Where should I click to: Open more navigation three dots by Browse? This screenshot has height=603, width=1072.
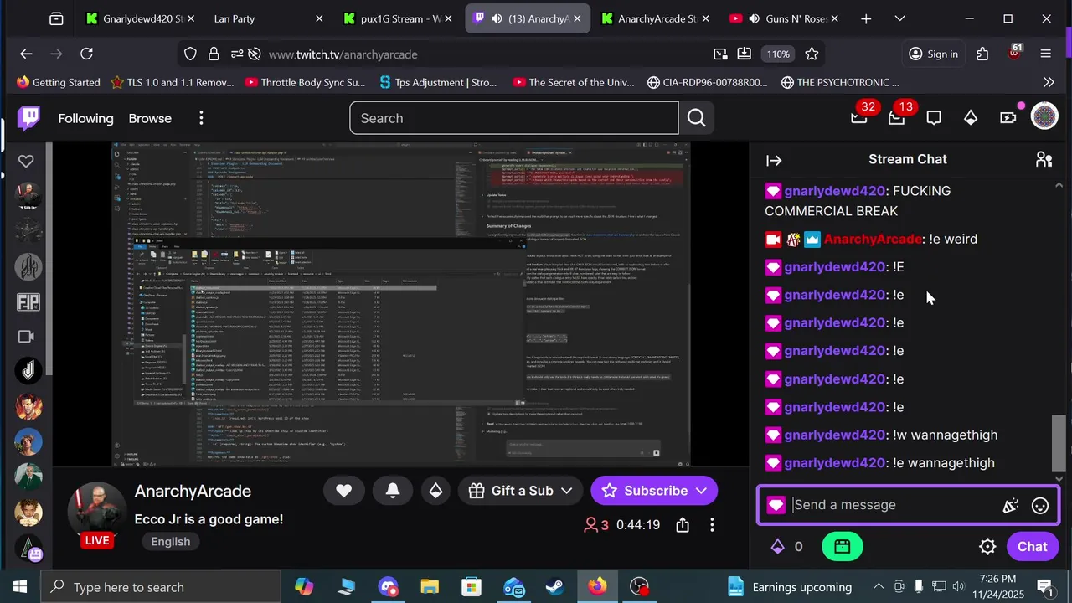click(201, 118)
